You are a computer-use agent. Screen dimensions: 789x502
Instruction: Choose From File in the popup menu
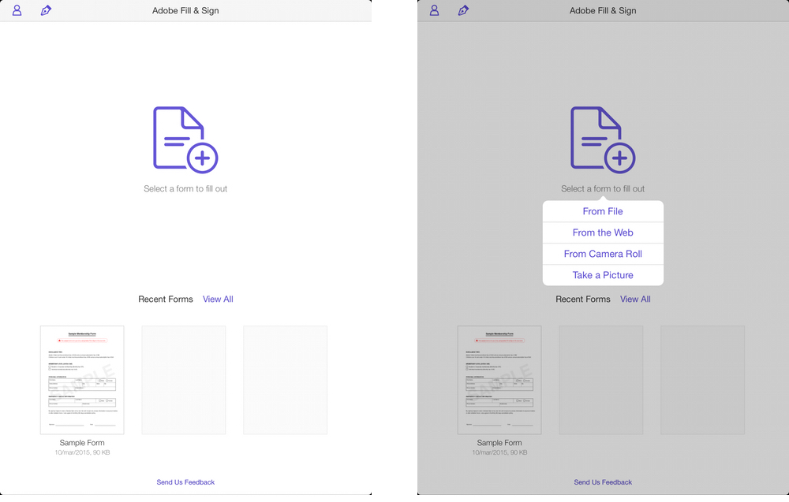603,211
